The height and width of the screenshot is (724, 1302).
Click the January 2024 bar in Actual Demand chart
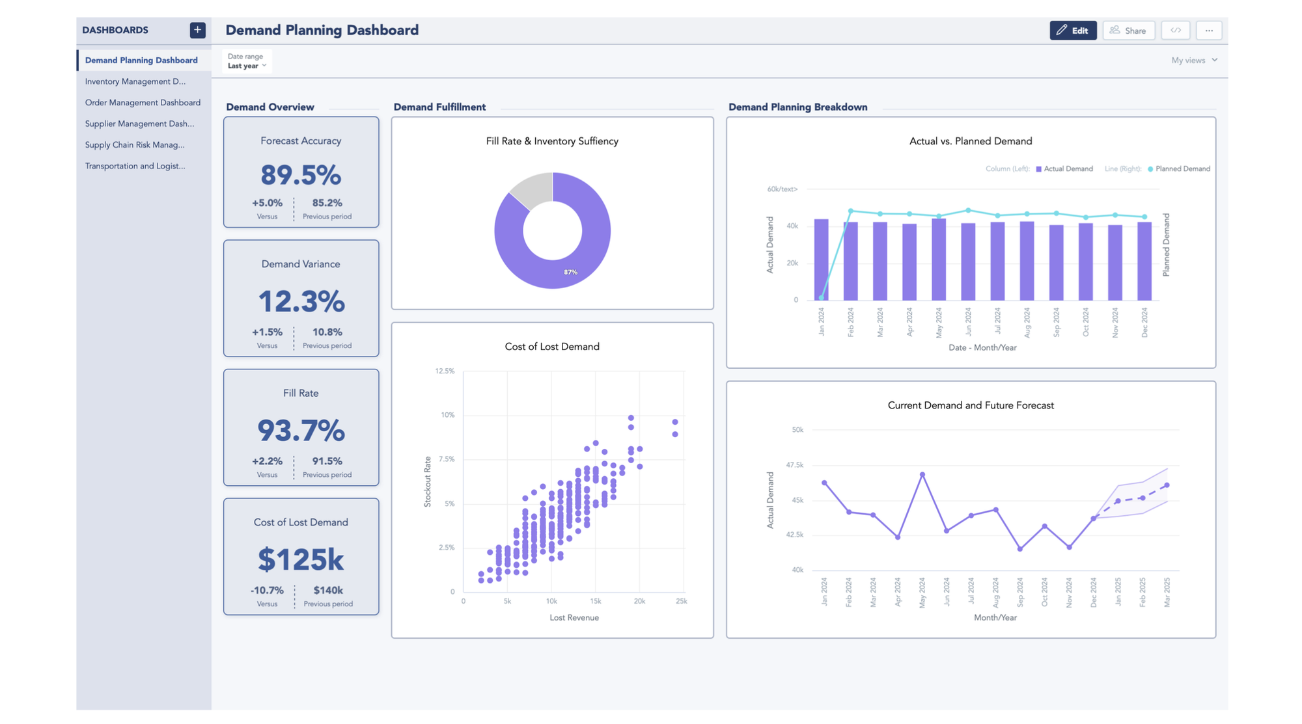(x=821, y=260)
